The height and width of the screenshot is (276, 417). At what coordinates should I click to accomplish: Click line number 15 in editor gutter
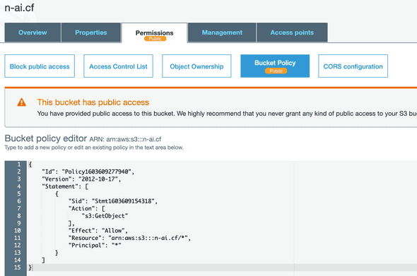17,268
